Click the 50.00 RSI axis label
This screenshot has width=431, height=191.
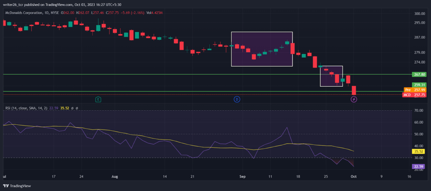tap(419, 134)
